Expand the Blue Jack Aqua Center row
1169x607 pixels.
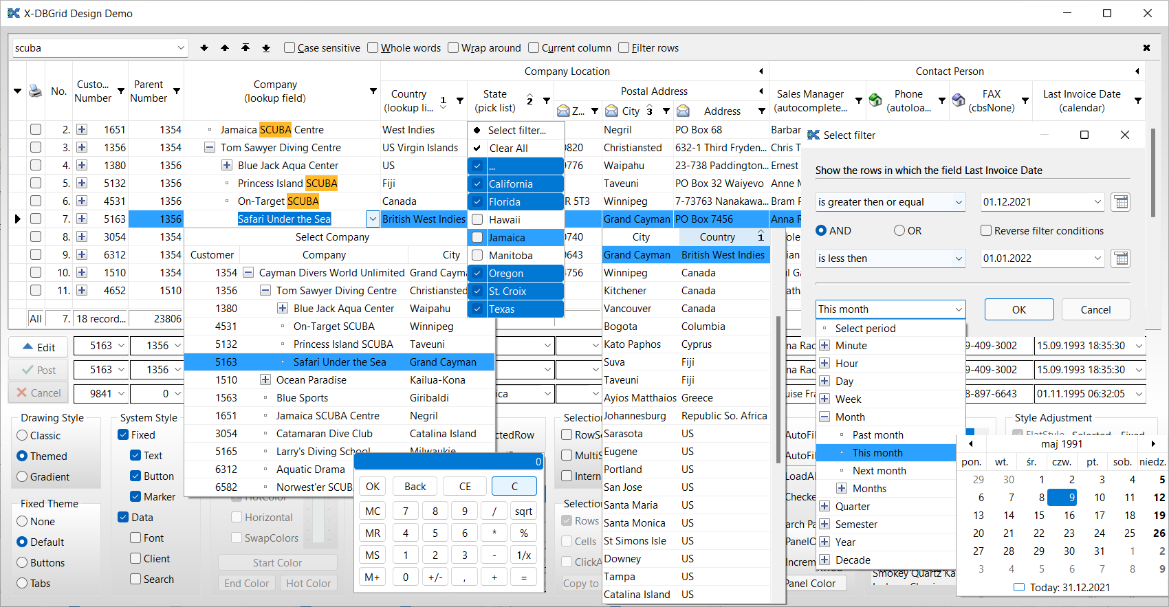(226, 166)
